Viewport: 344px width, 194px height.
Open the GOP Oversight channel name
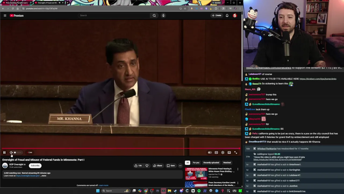(16, 164)
